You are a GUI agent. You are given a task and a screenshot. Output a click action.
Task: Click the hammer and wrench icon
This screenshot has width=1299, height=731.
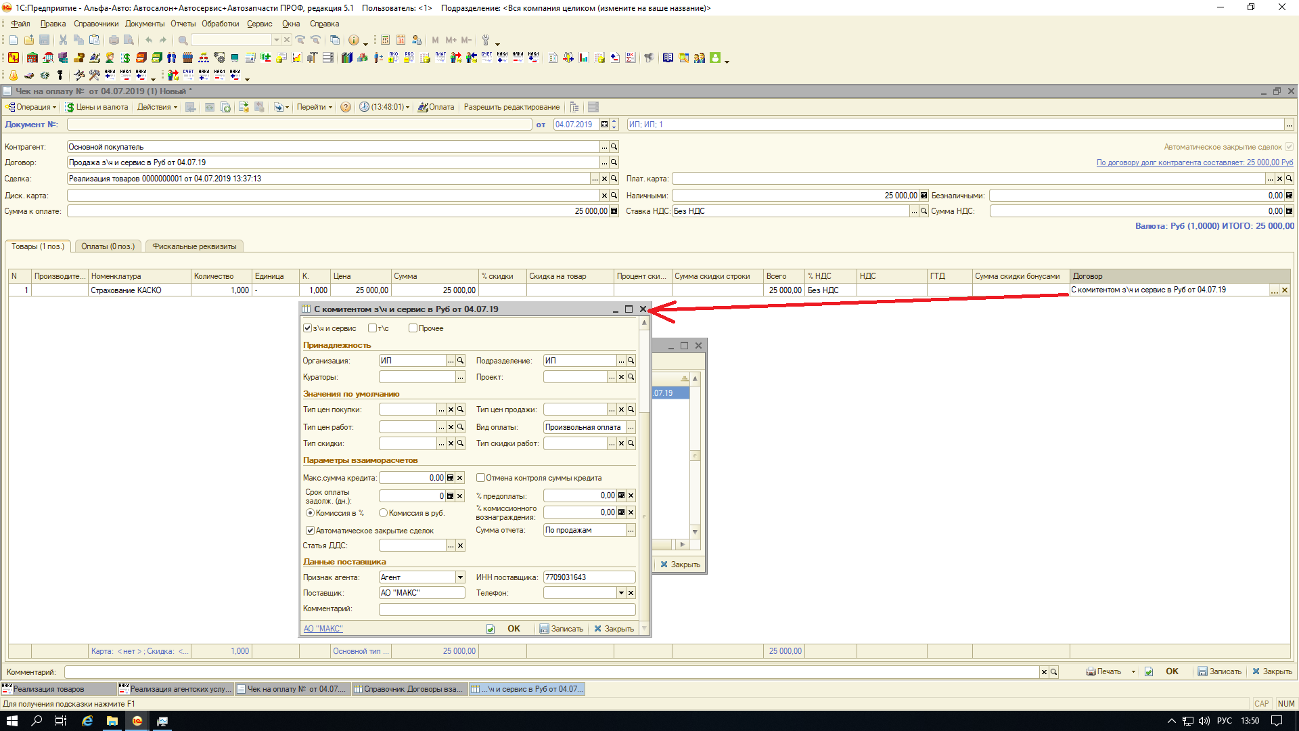(x=94, y=75)
